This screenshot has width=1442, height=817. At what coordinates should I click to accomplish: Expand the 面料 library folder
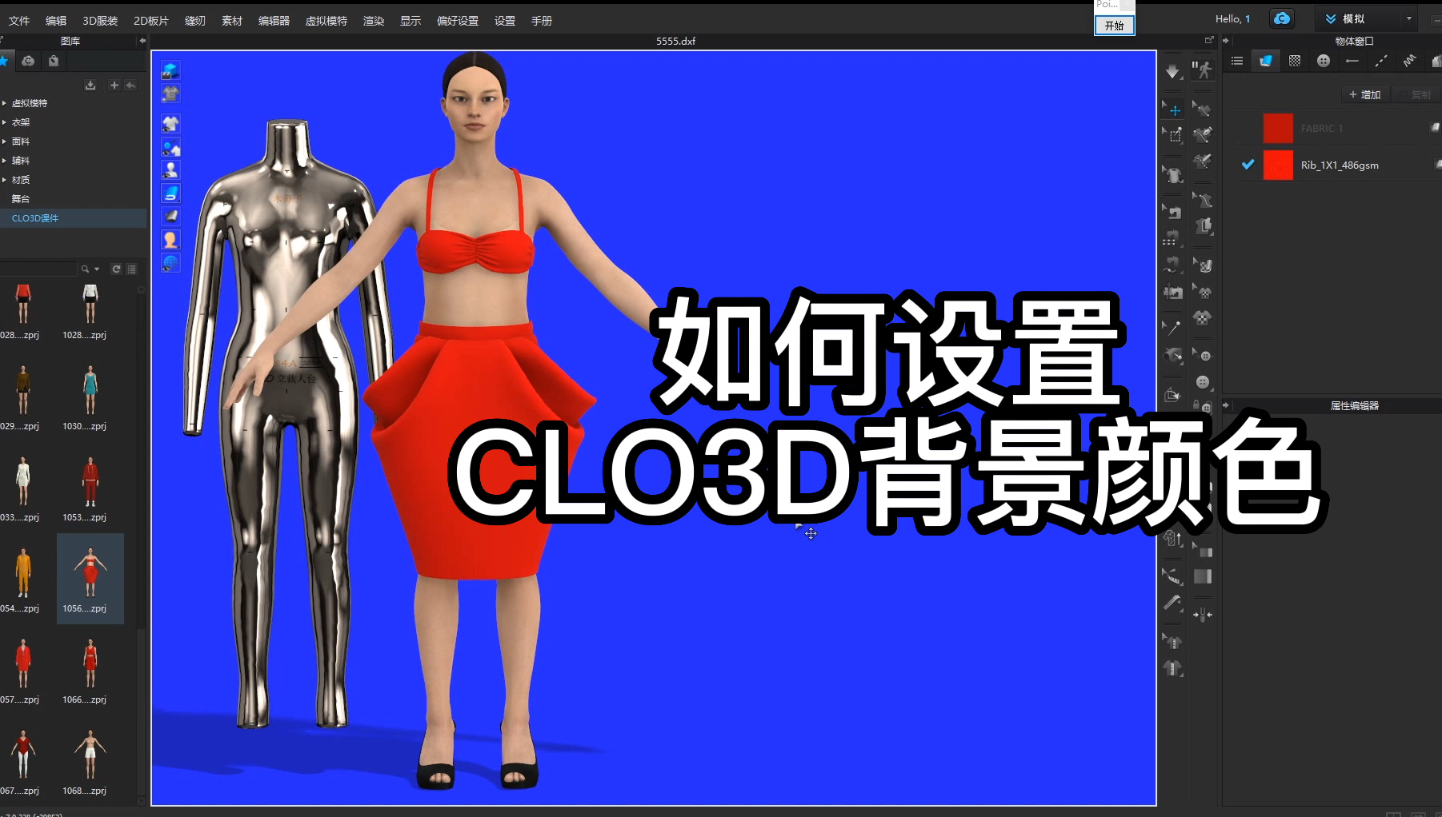pos(5,141)
